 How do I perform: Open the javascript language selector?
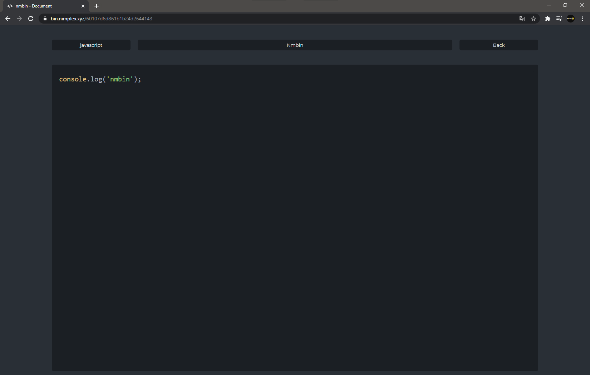[x=91, y=45]
